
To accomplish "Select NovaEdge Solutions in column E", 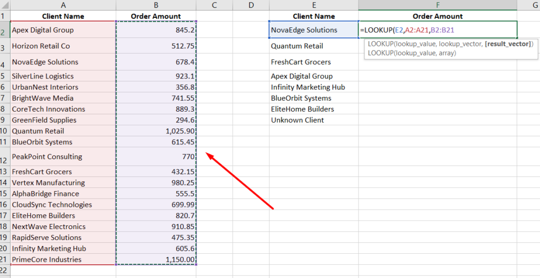I will (x=314, y=30).
